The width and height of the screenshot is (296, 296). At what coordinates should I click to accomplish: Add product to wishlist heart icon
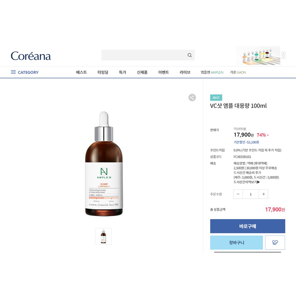pyautogui.click(x=275, y=243)
